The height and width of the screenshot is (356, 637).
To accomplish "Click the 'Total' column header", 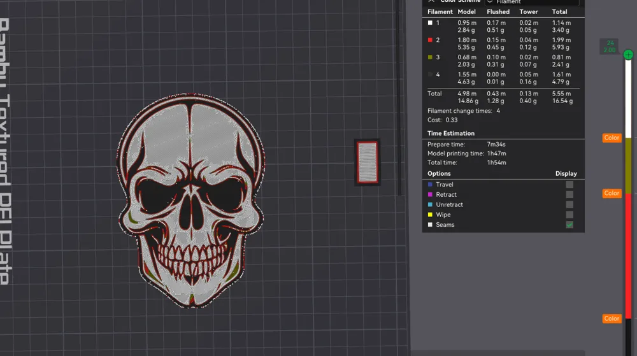I will (x=559, y=11).
